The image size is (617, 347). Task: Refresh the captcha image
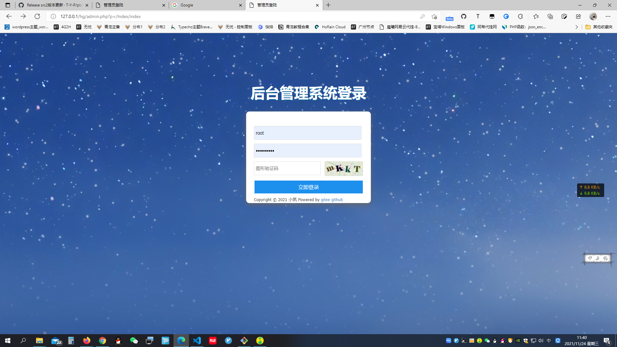pyautogui.click(x=344, y=168)
